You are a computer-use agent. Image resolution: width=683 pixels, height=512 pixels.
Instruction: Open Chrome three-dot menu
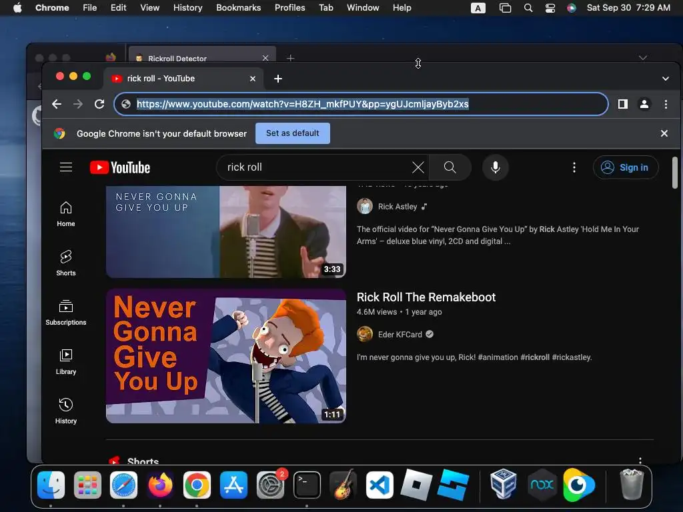click(x=666, y=104)
